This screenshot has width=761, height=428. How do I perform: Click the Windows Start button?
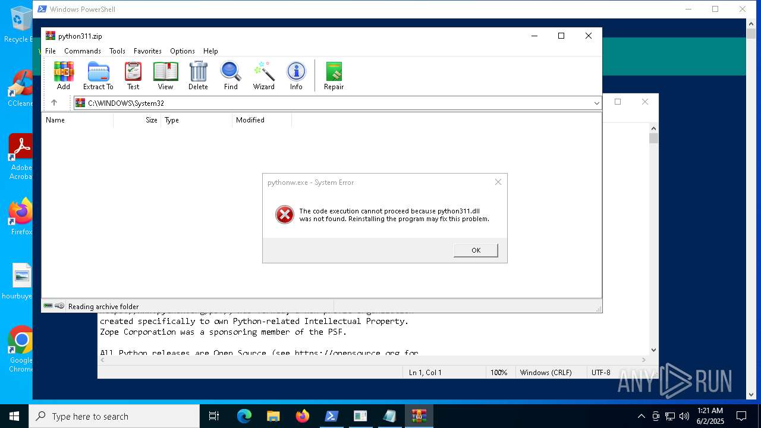(x=14, y=416)
